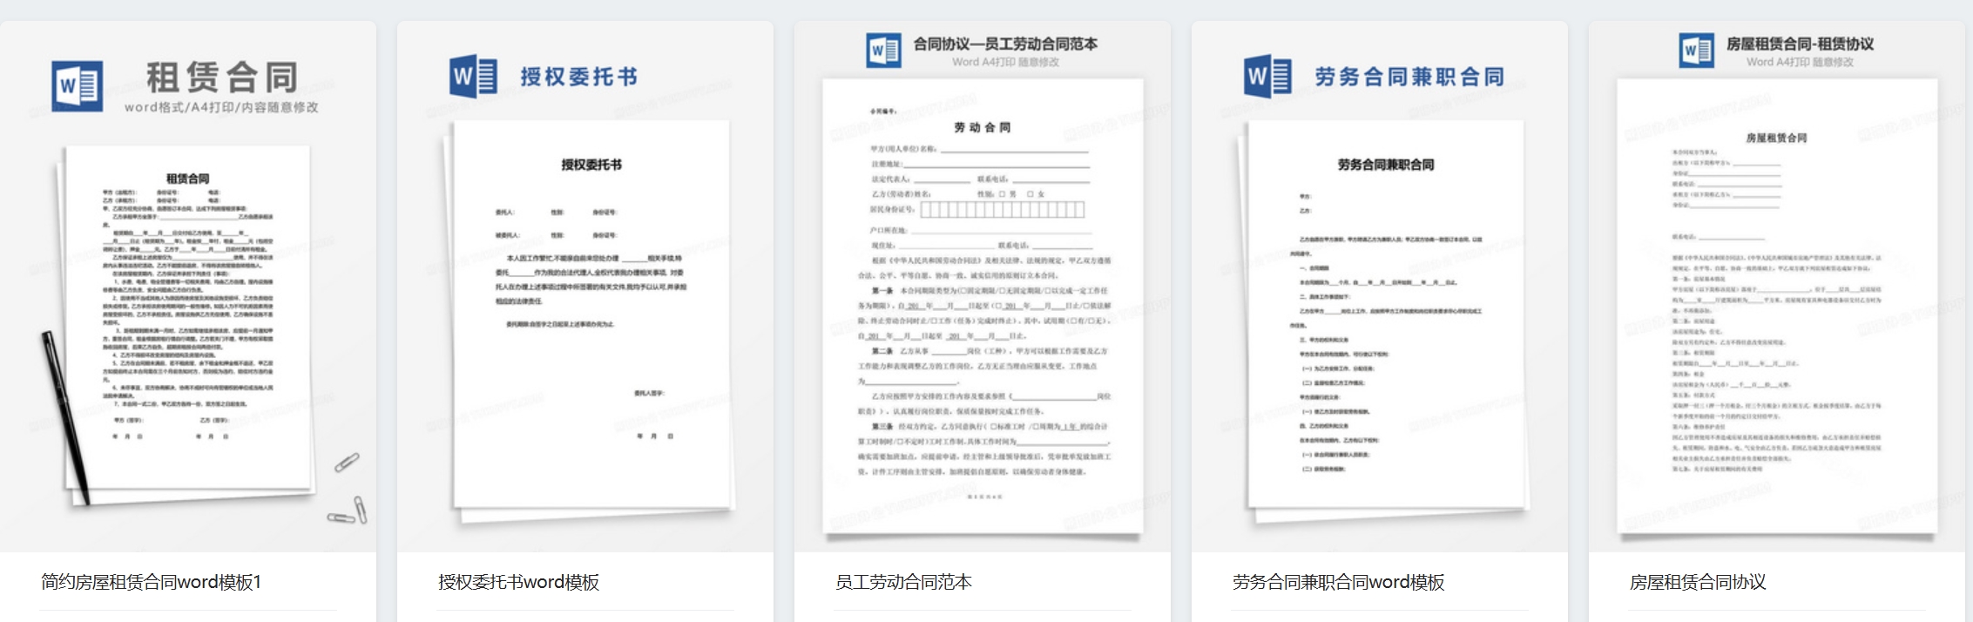Click the black pen graphic beside 租赁合同 document
Viewport: 1973px width, 622px height.
66,416
